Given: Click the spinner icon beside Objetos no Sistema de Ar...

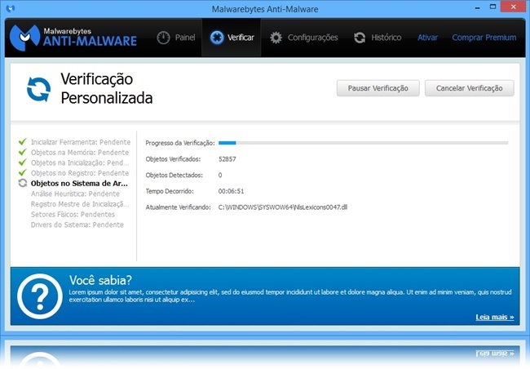Looking at the screenshot, I should coord(23,183).
